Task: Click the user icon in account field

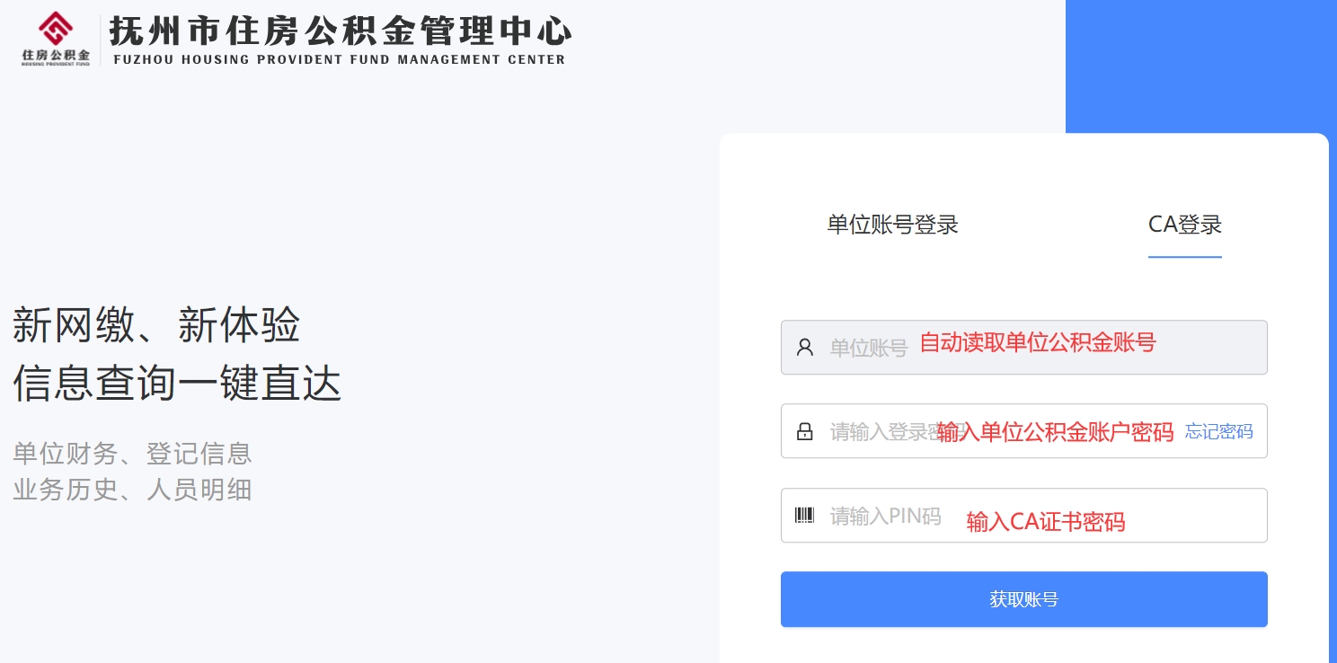Action: [x=805, y=348]
